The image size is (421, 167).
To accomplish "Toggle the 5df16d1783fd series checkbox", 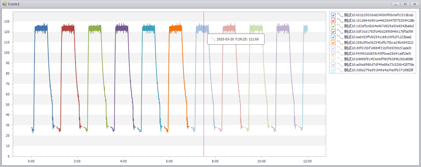I will [333, 32].
